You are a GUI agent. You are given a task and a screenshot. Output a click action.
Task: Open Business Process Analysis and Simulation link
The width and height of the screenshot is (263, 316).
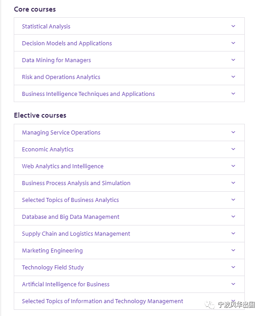pyautogui.click(x=76, y=183)
